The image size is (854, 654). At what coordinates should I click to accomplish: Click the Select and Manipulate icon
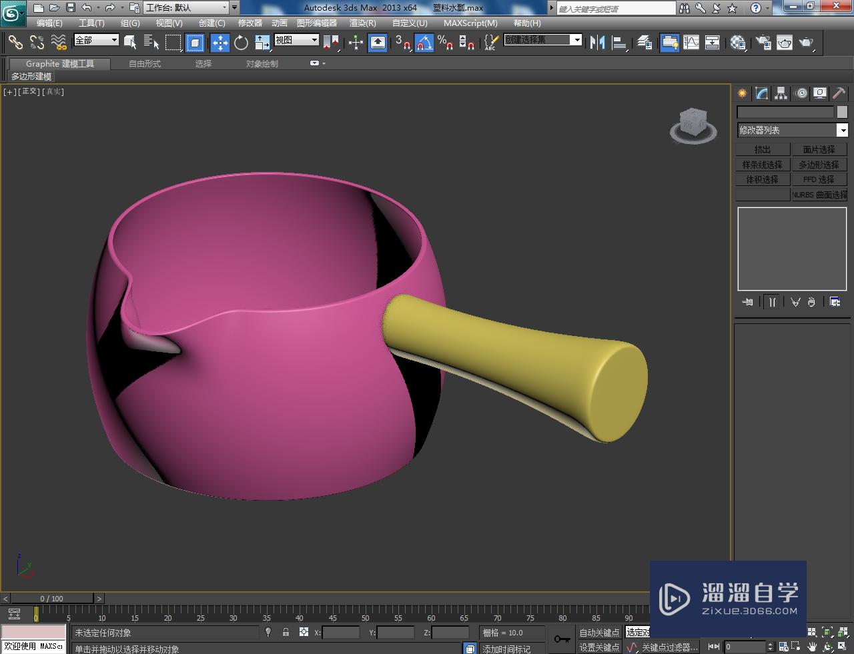[x=356, y=43]
